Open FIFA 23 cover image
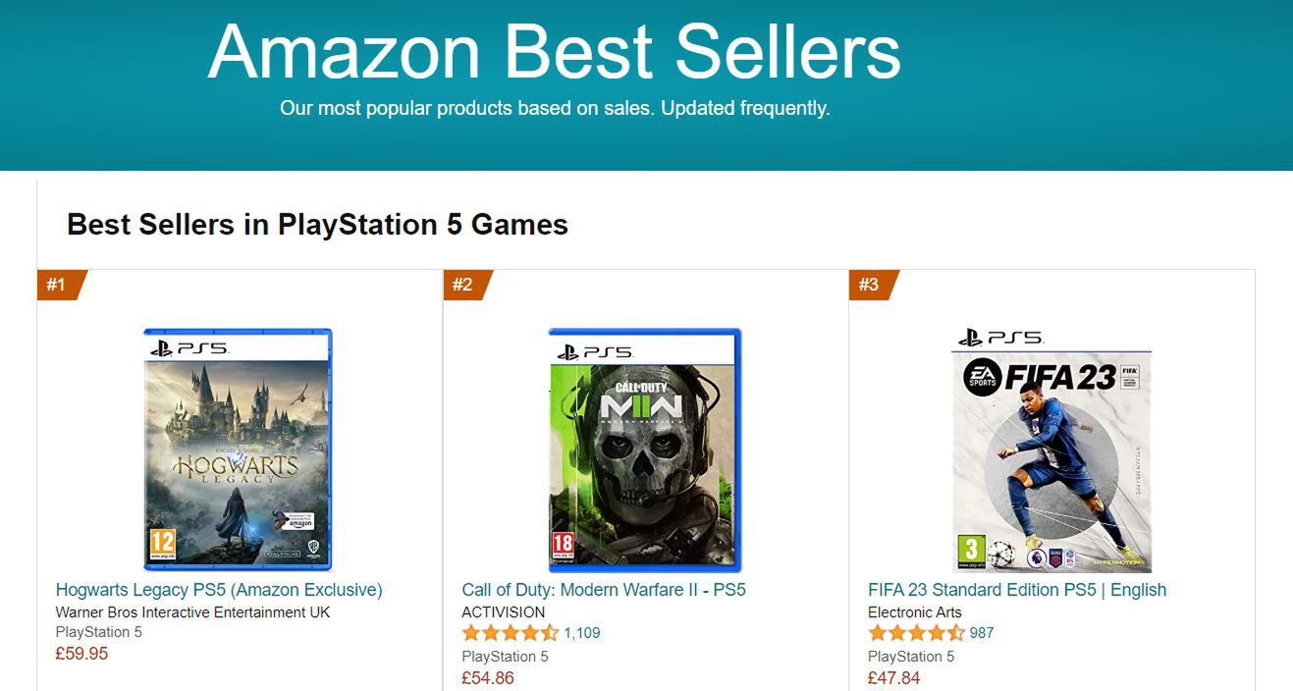This screenshot has width=1293, height=691. 1051,450
